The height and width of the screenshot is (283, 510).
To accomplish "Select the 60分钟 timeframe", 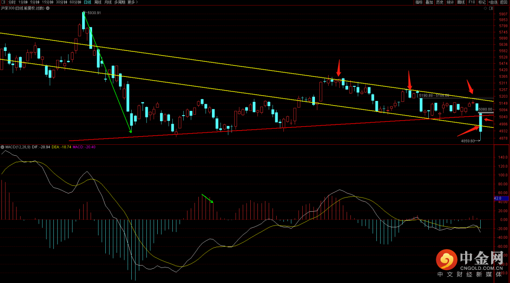I will coord(75,2).
